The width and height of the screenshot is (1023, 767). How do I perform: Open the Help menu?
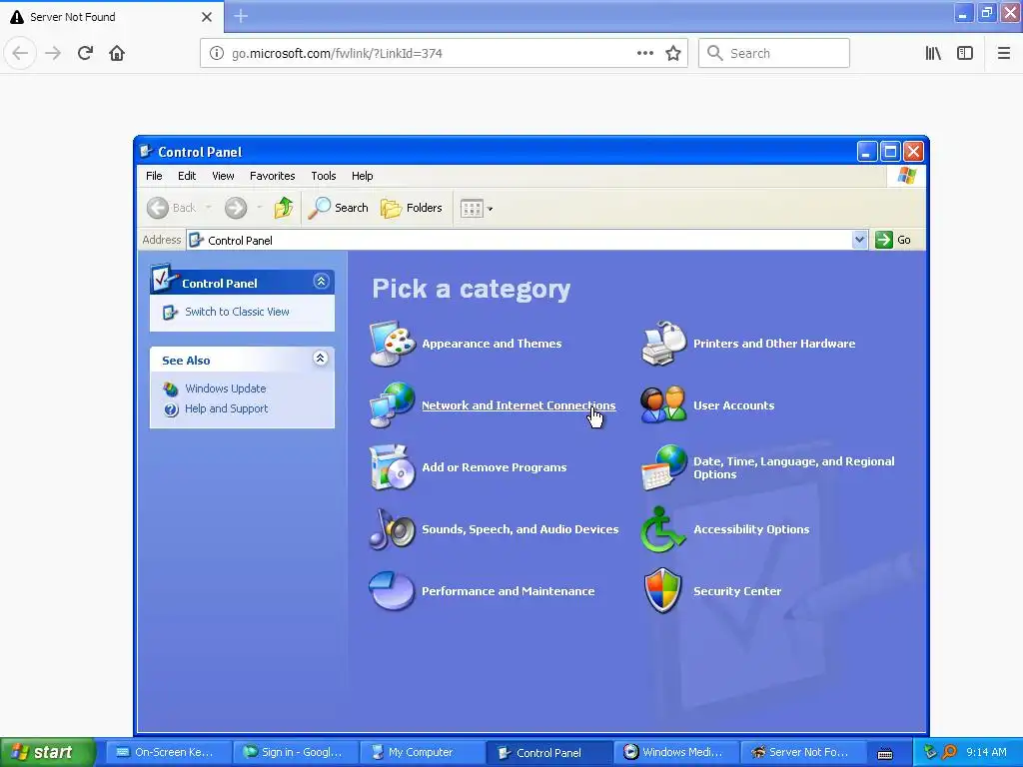coord(362,176)
